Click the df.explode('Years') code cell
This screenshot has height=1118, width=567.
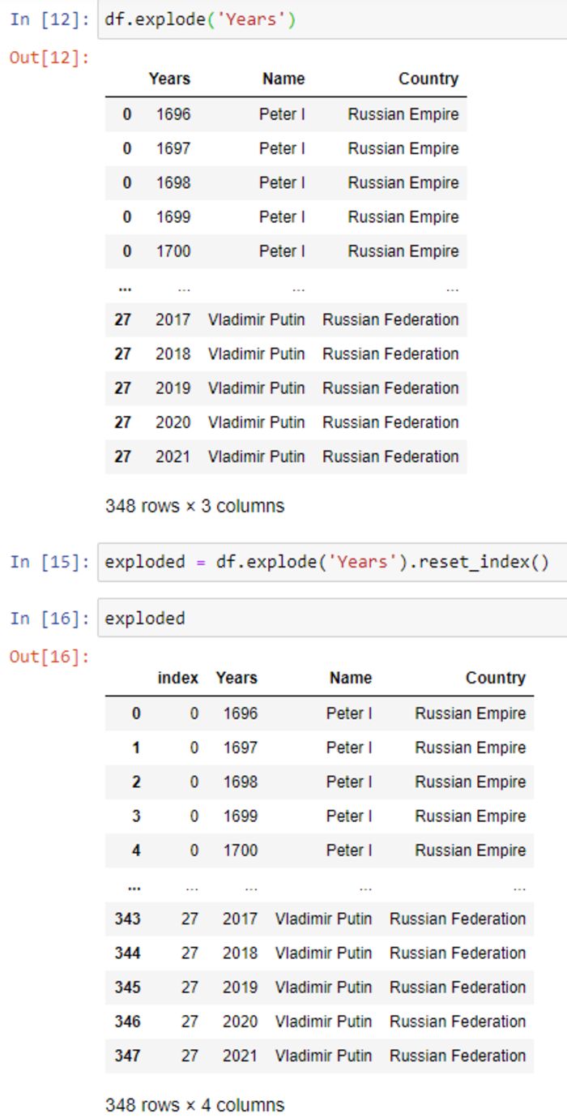click(332, 19)
